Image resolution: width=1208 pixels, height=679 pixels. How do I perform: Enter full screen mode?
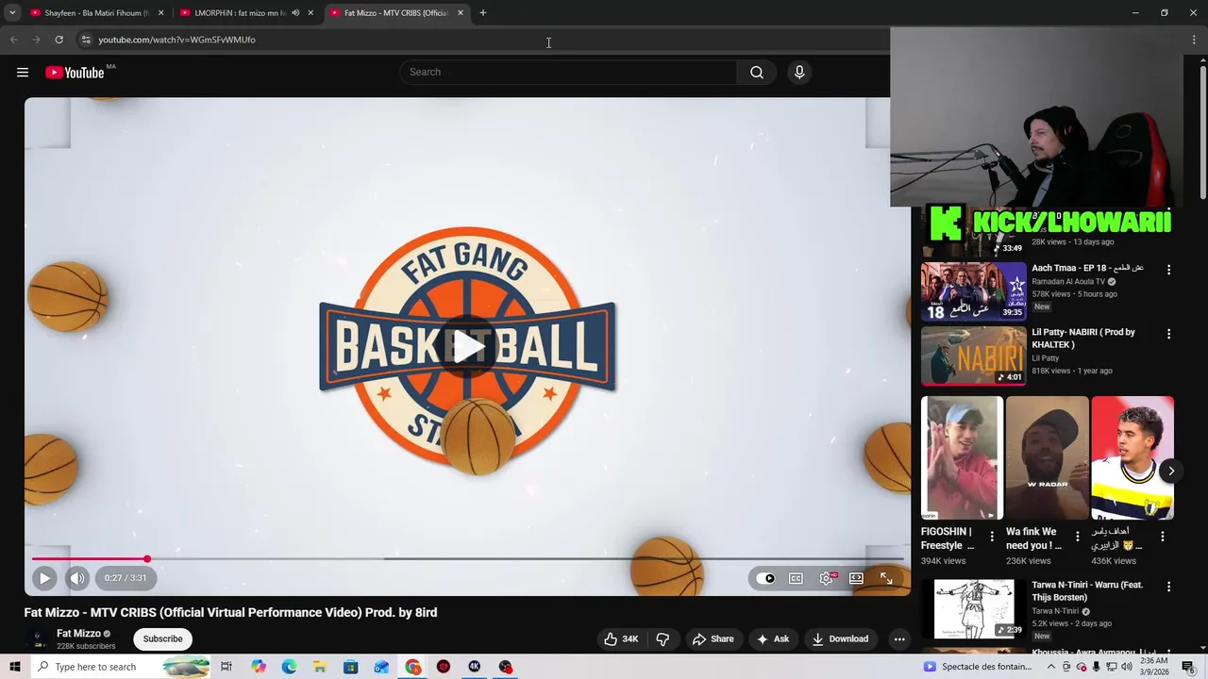886,578
